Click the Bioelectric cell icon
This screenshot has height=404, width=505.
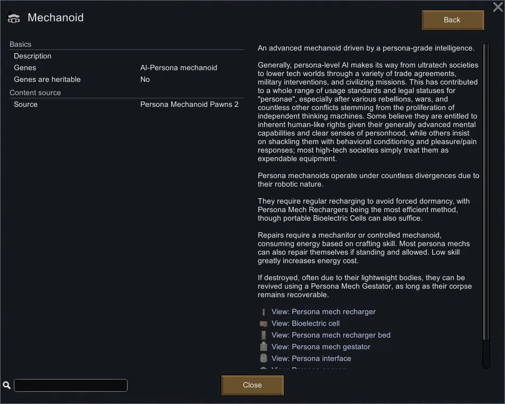[x=263, y=324]
